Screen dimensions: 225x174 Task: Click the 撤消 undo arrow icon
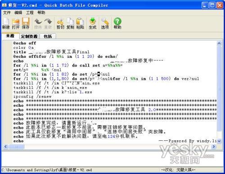[38, 23]
